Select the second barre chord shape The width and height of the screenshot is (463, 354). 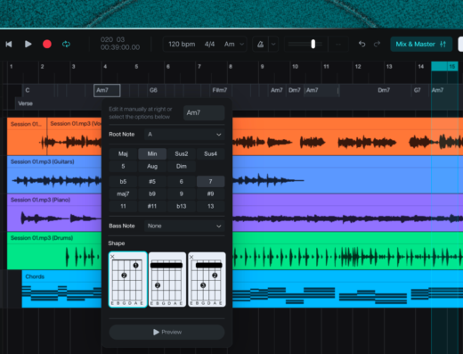pyautogui.click(x=167, y=279)
